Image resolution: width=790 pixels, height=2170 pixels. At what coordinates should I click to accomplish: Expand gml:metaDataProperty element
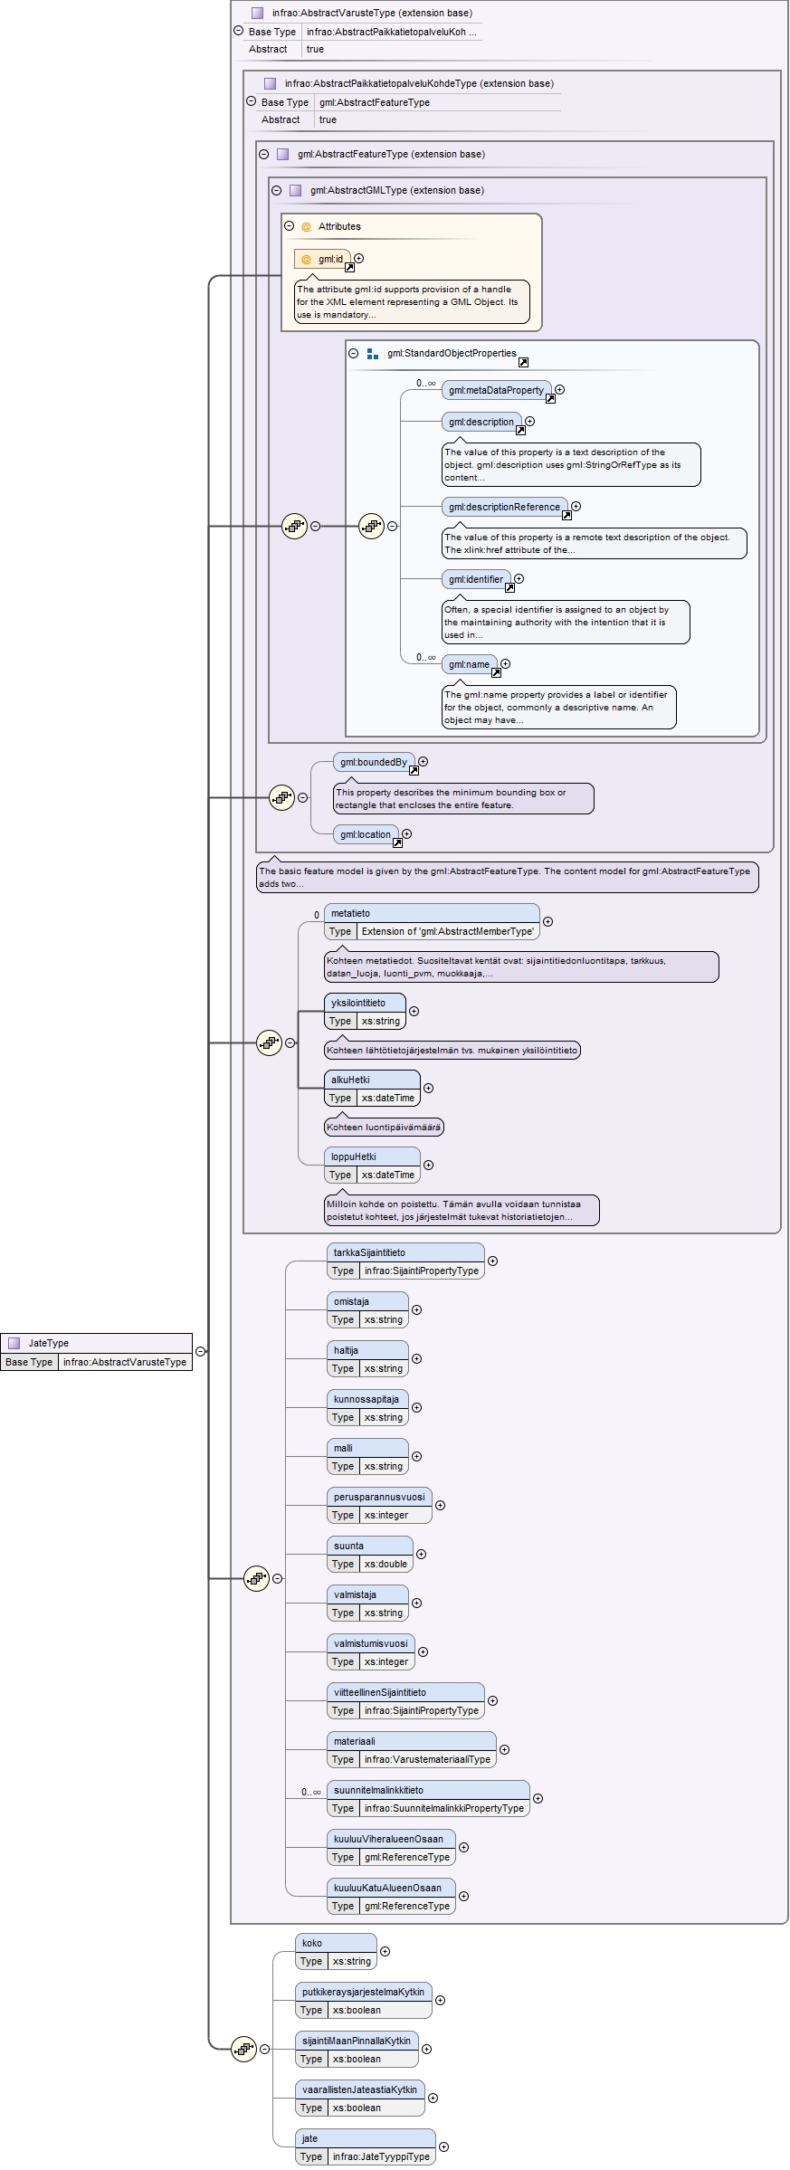(x=559, y=390)
